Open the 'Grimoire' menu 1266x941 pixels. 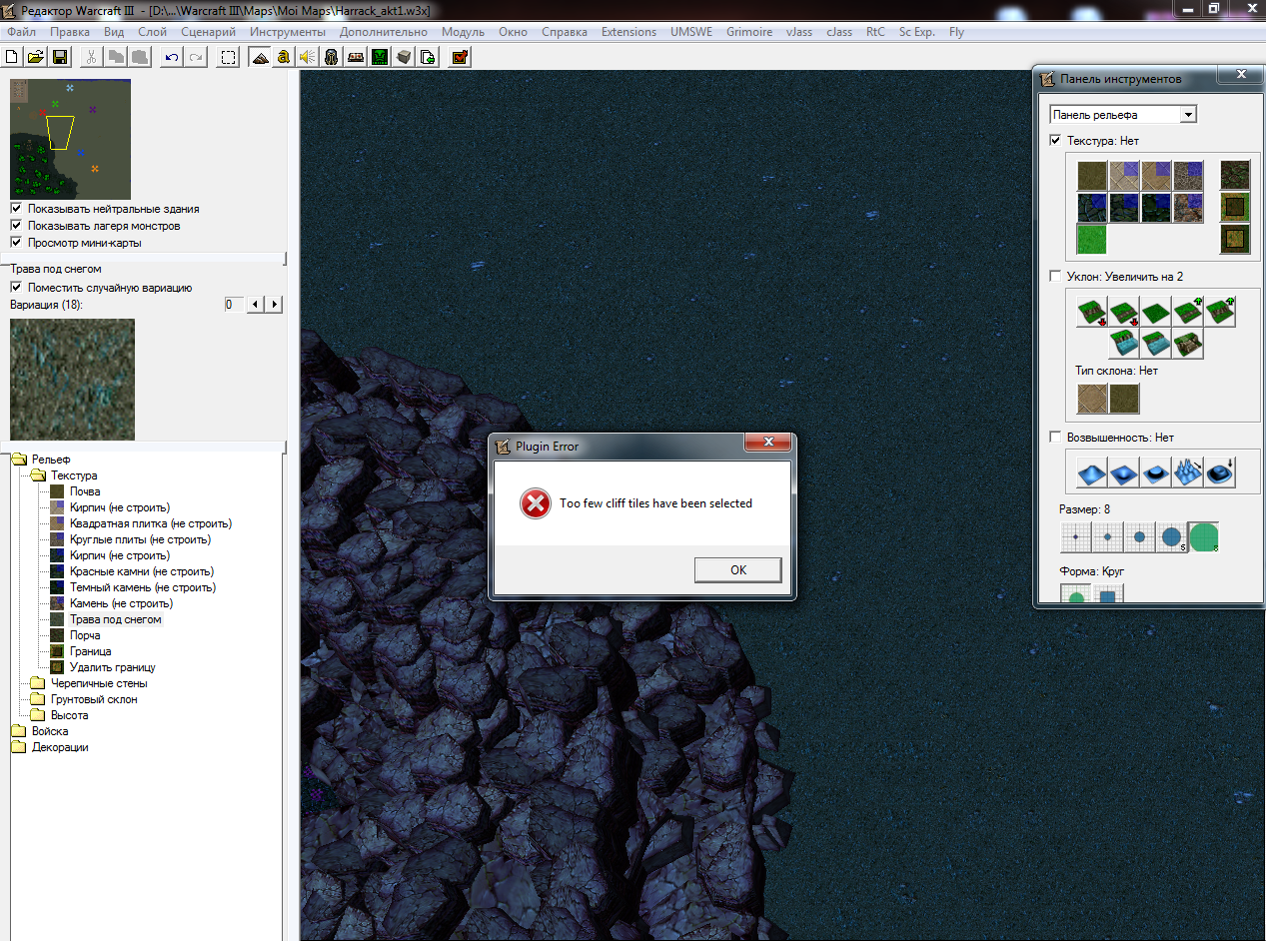pos(749,32)
